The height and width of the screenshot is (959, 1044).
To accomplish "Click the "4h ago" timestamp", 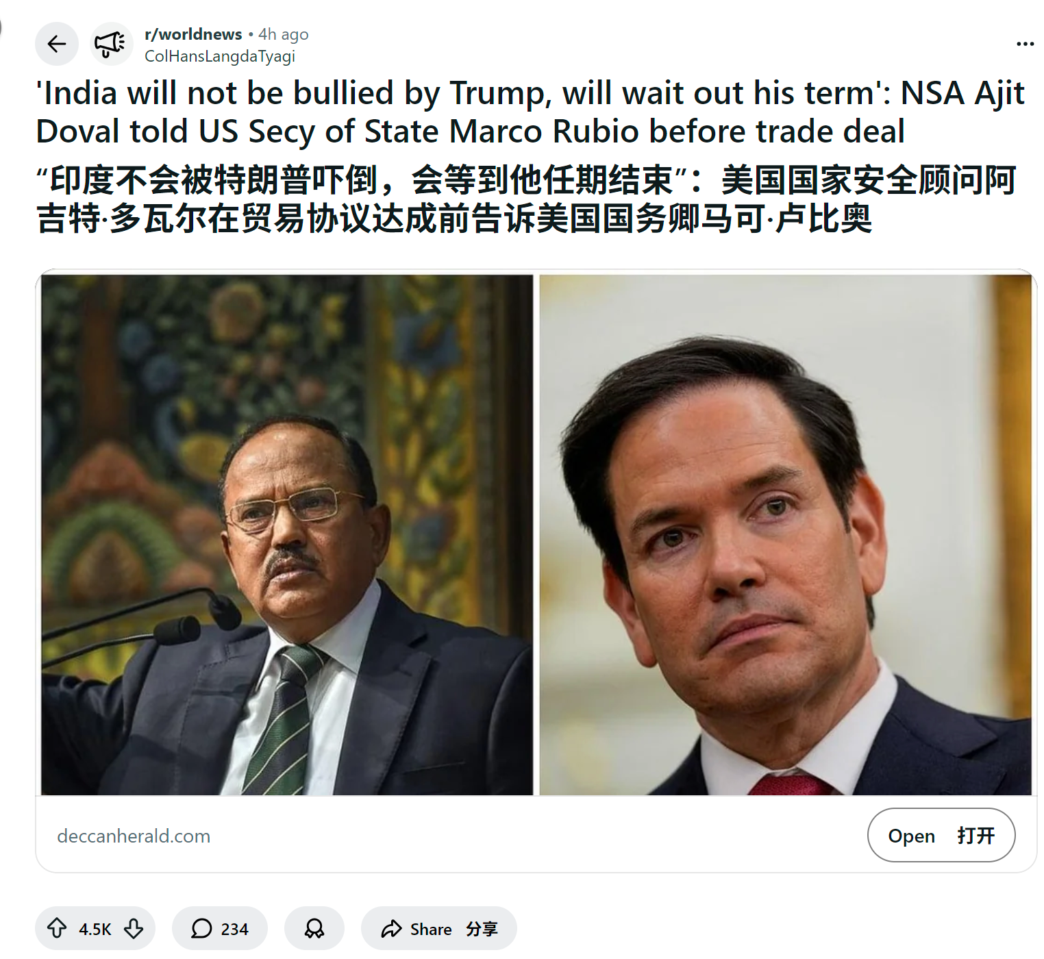I will click(x=284, y=34).
